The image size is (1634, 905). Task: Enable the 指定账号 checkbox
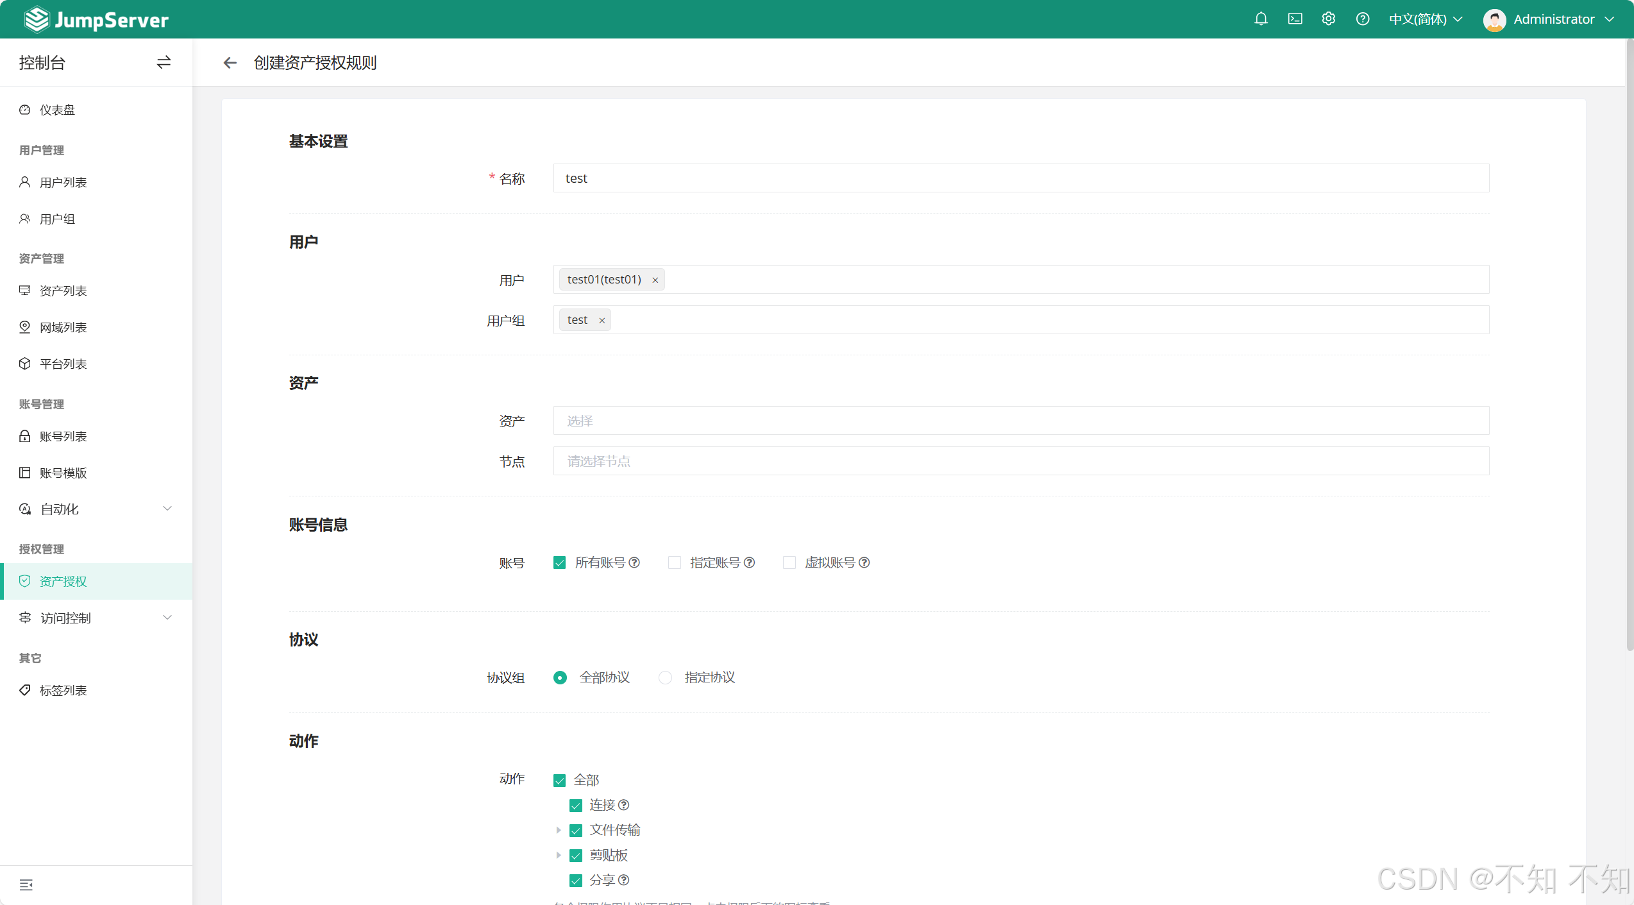674,562
